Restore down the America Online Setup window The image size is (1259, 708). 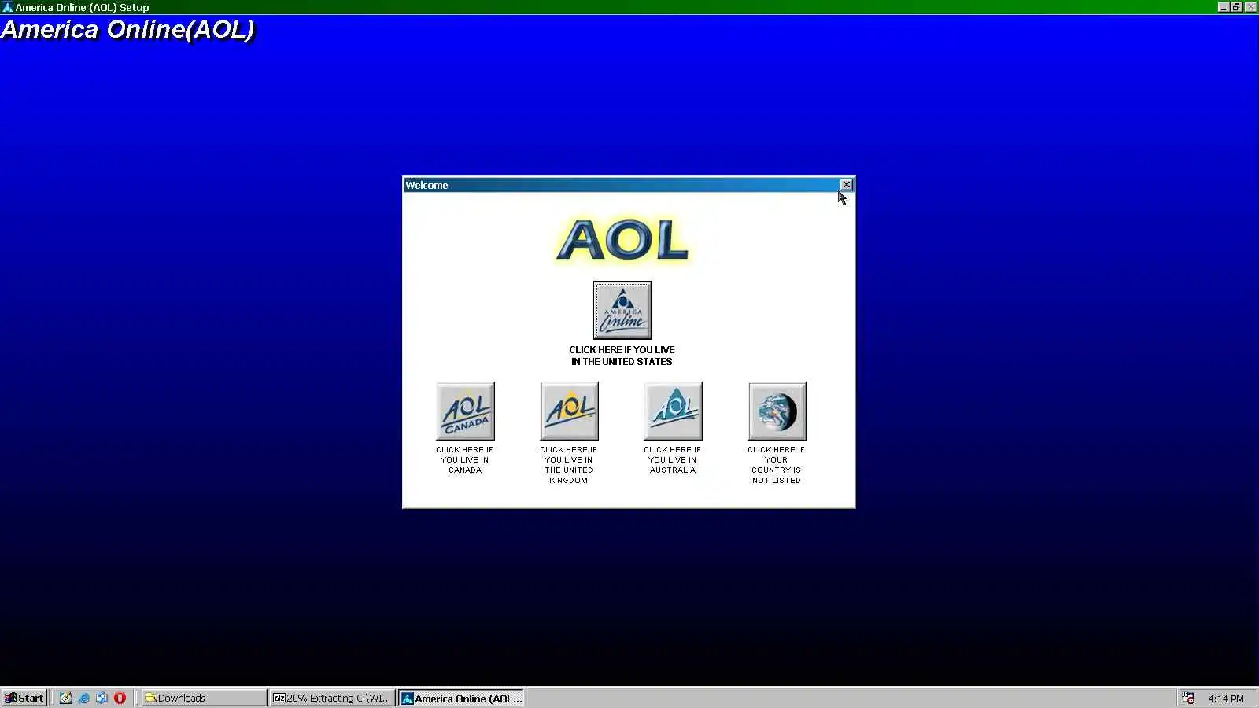[1236, 7]
